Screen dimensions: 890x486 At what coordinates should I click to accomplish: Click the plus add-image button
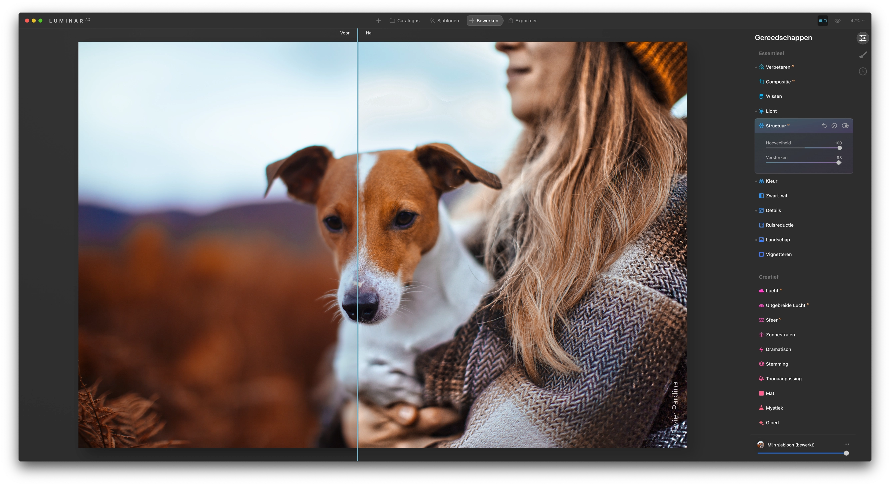pos(379,21)
